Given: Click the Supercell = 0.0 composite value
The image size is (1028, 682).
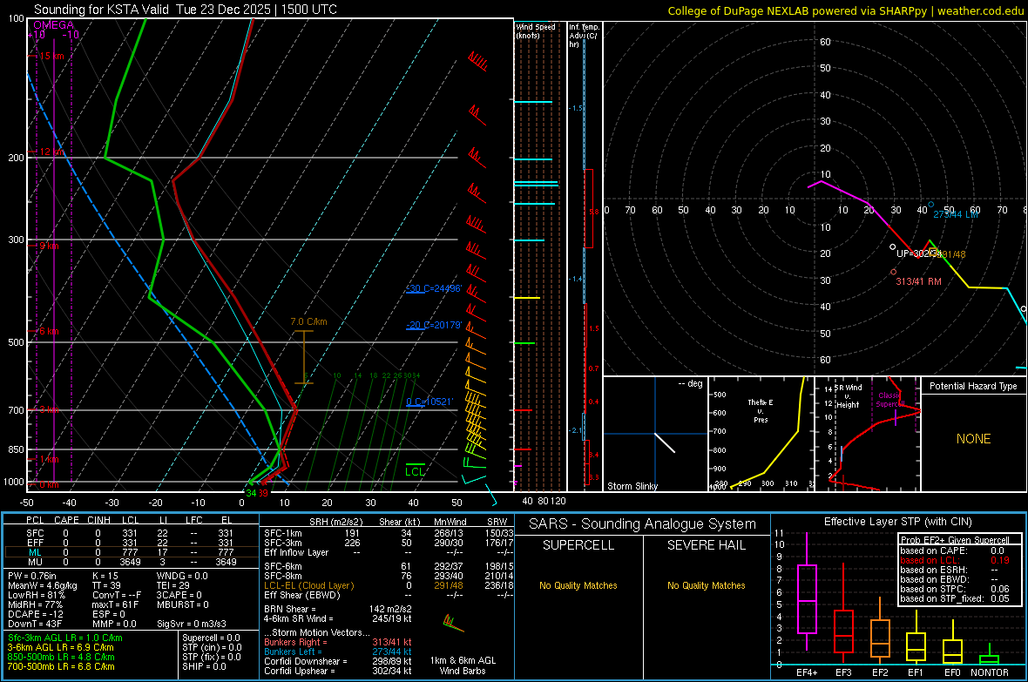Looking at the screenshot, I should pos(211,638).
